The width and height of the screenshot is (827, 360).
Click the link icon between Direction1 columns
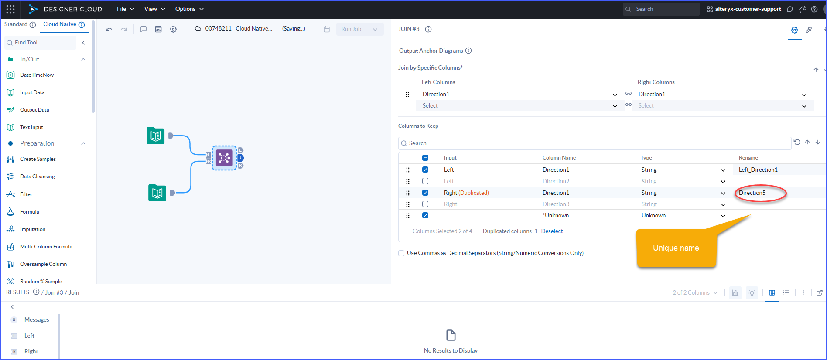click(629, 94)
